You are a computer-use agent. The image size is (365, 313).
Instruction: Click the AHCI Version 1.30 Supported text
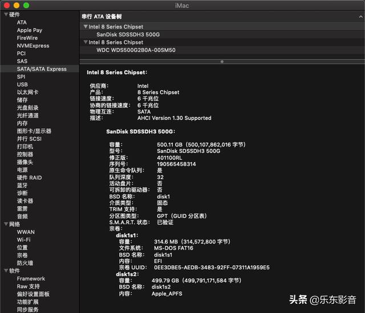tap(174, 118)
